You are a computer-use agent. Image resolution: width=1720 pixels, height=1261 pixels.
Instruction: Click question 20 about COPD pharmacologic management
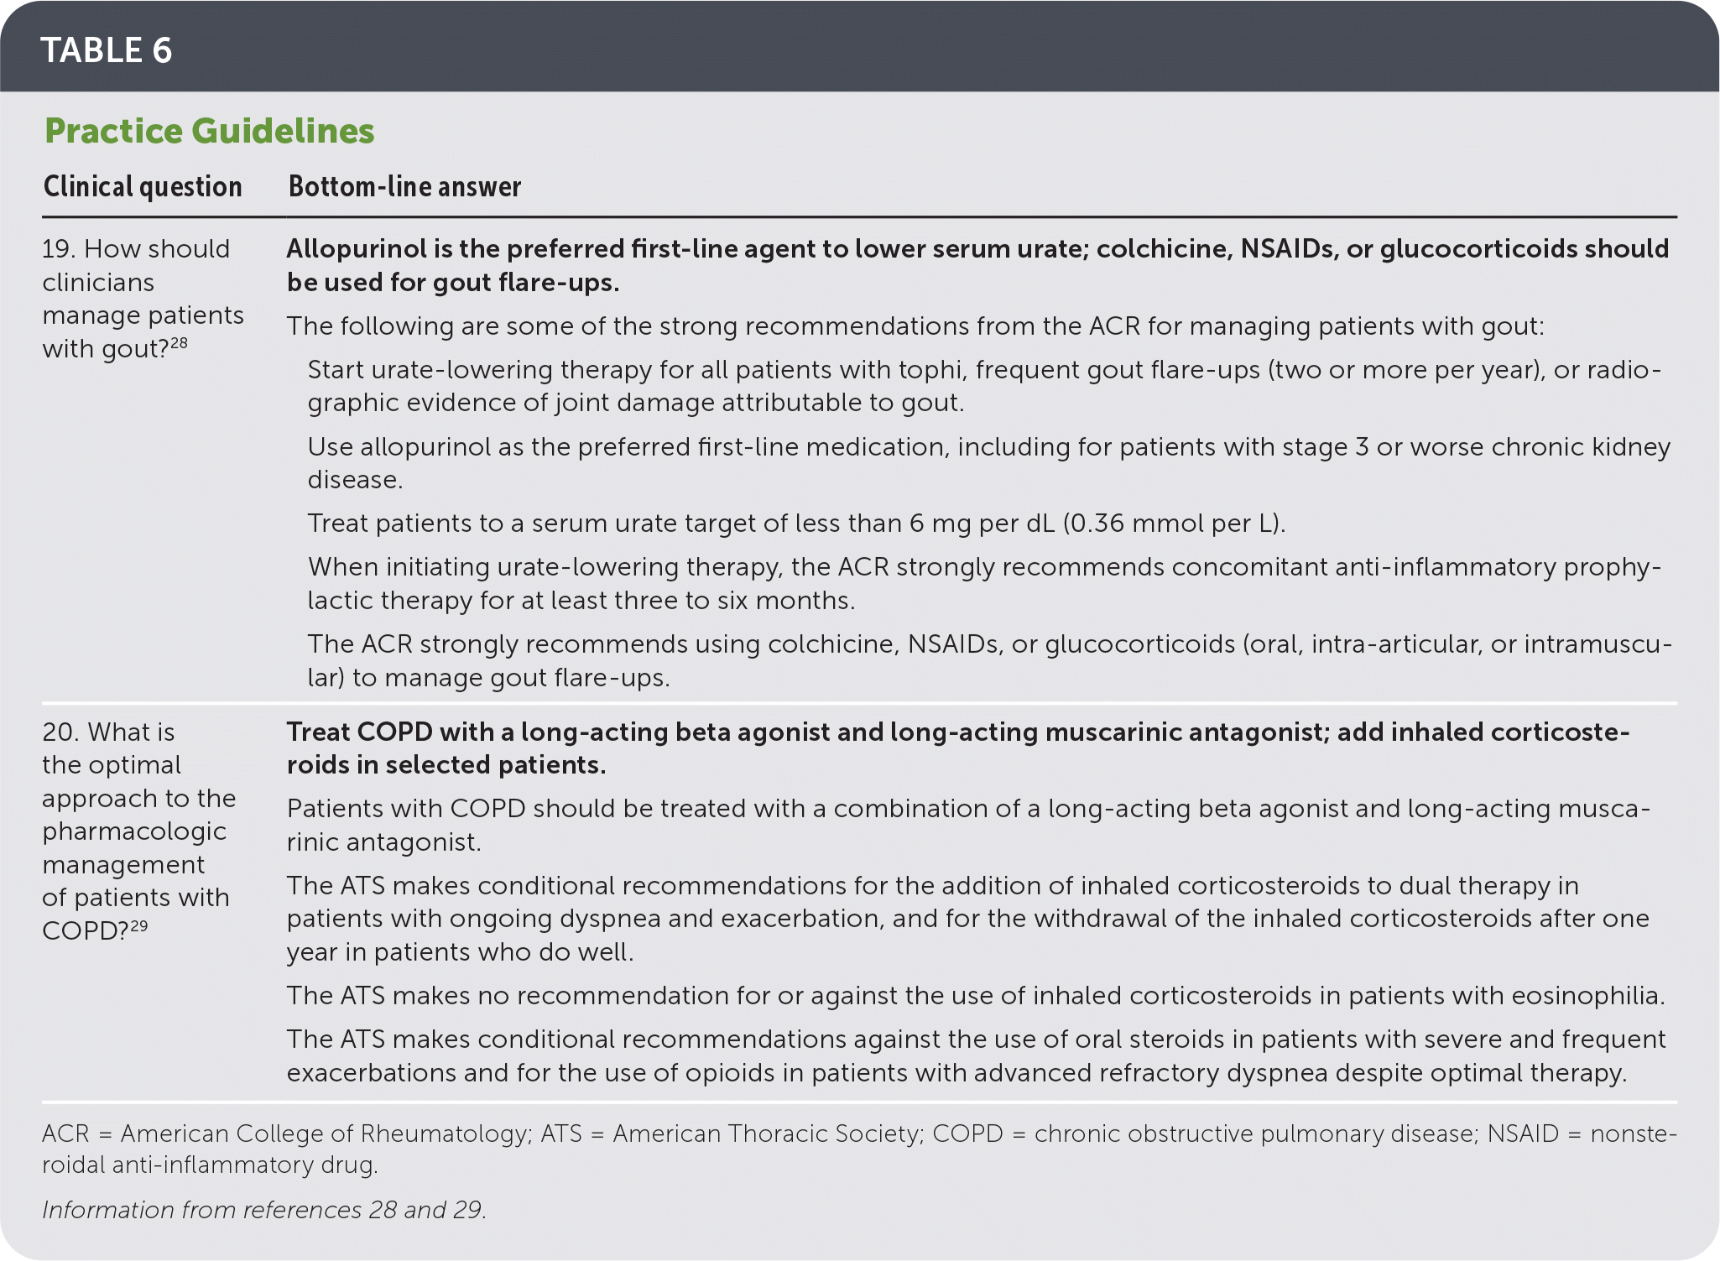click(x=138, y=831)
